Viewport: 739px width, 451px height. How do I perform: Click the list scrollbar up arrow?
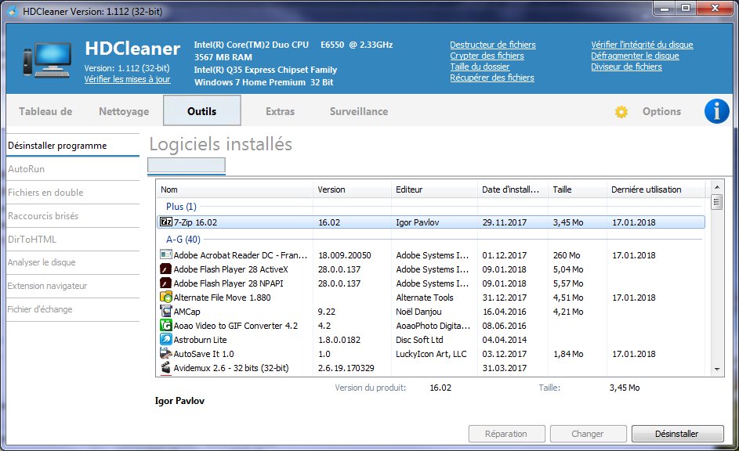[x=717, y=187]
